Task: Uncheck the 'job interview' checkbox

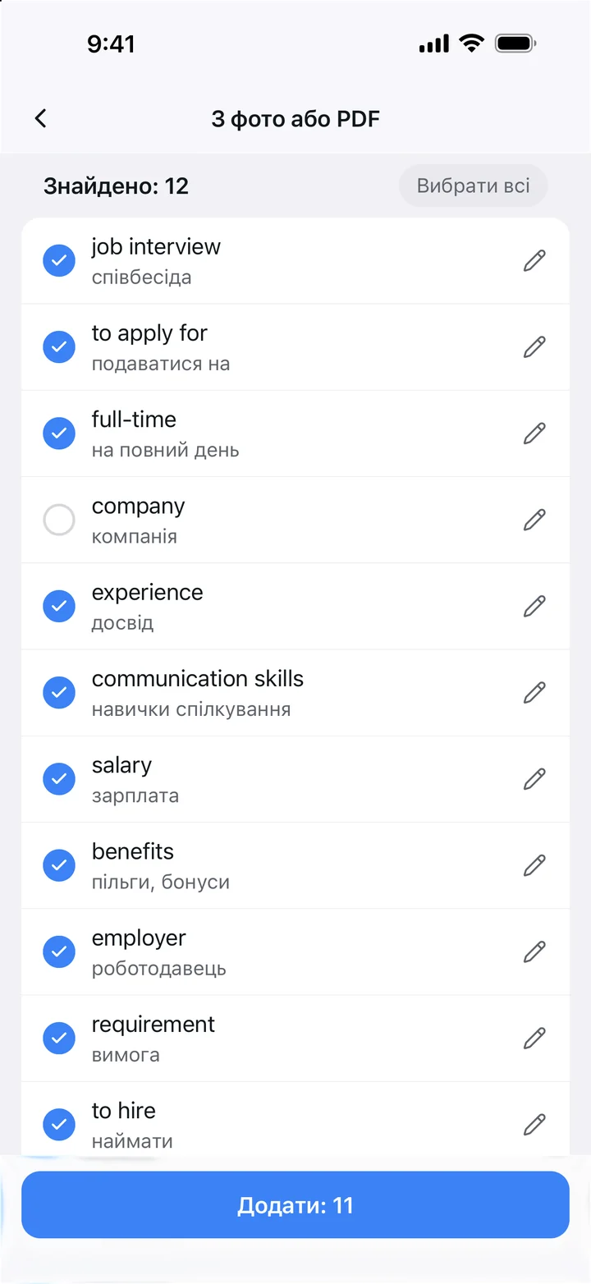Action: coord(59,260)
